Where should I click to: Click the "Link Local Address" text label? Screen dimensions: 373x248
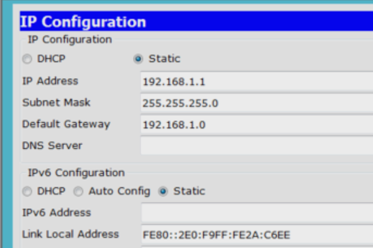pyautogui.click(x=70, y=234)
